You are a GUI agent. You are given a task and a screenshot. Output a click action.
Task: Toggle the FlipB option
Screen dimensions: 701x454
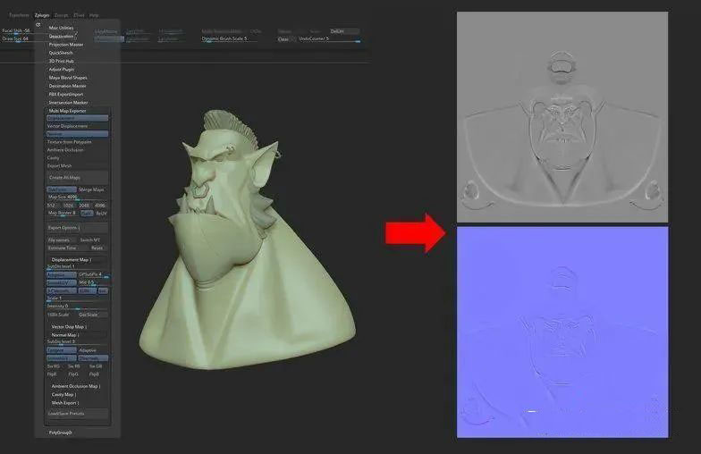coord(95,374)
